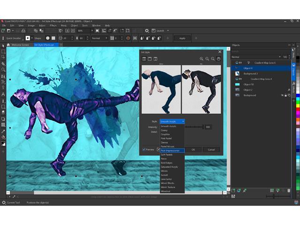Toggle the Preview checkbox in Art Style
The width and height of the screenshot is (300, 225).
point(144,150)
